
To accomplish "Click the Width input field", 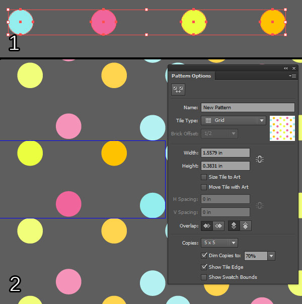I will (x=225, y=153).
